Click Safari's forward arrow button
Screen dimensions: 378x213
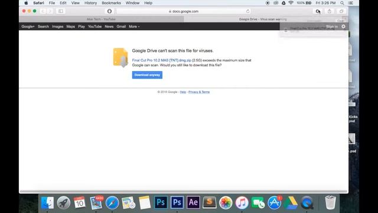50,11
